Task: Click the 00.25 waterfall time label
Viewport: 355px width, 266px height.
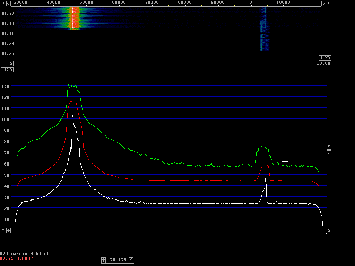Action: (x=7, y=54)
